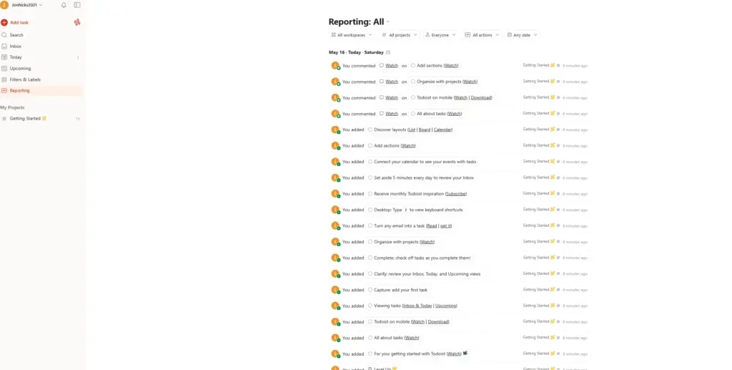Check off Connect your calendar task circle
The height and width of the screenshot is (370, 732).
pos(370,162)
